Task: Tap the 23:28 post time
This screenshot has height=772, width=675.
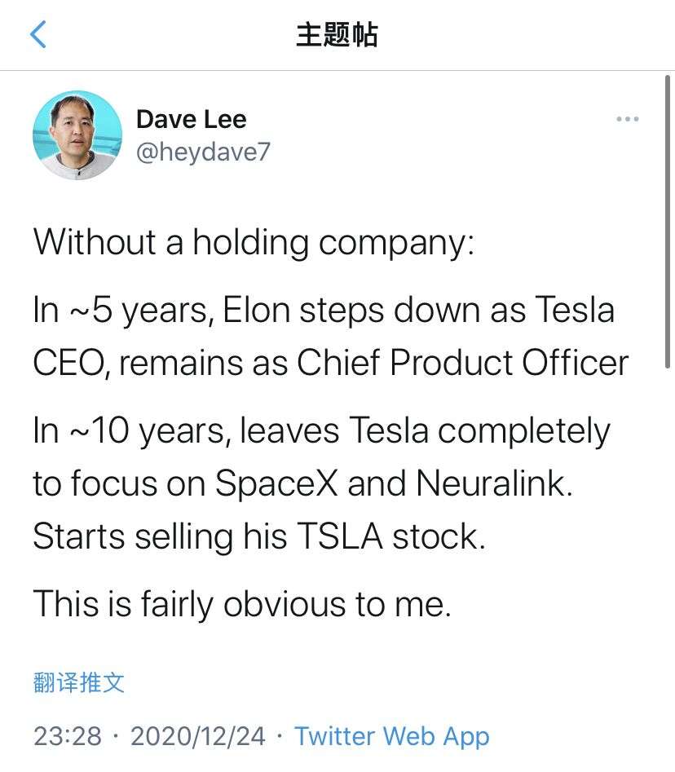Action: click(68, 736)
